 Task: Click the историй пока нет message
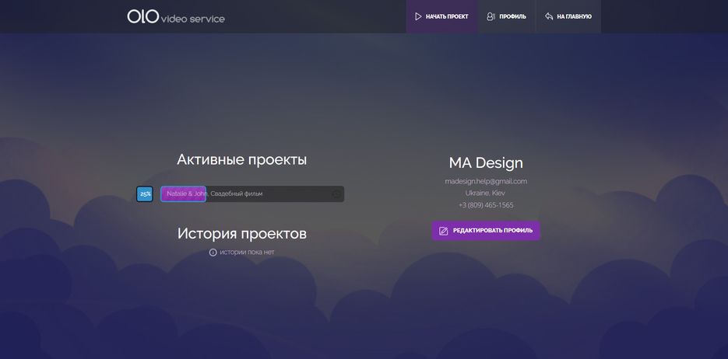pos(247,253)
